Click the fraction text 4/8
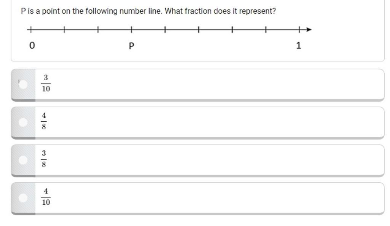 point(44,121)
